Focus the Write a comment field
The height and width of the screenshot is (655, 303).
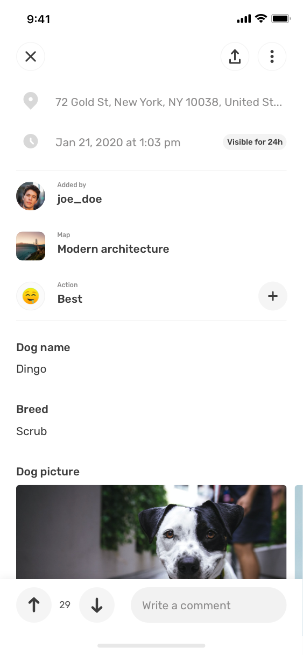[209, 605]
